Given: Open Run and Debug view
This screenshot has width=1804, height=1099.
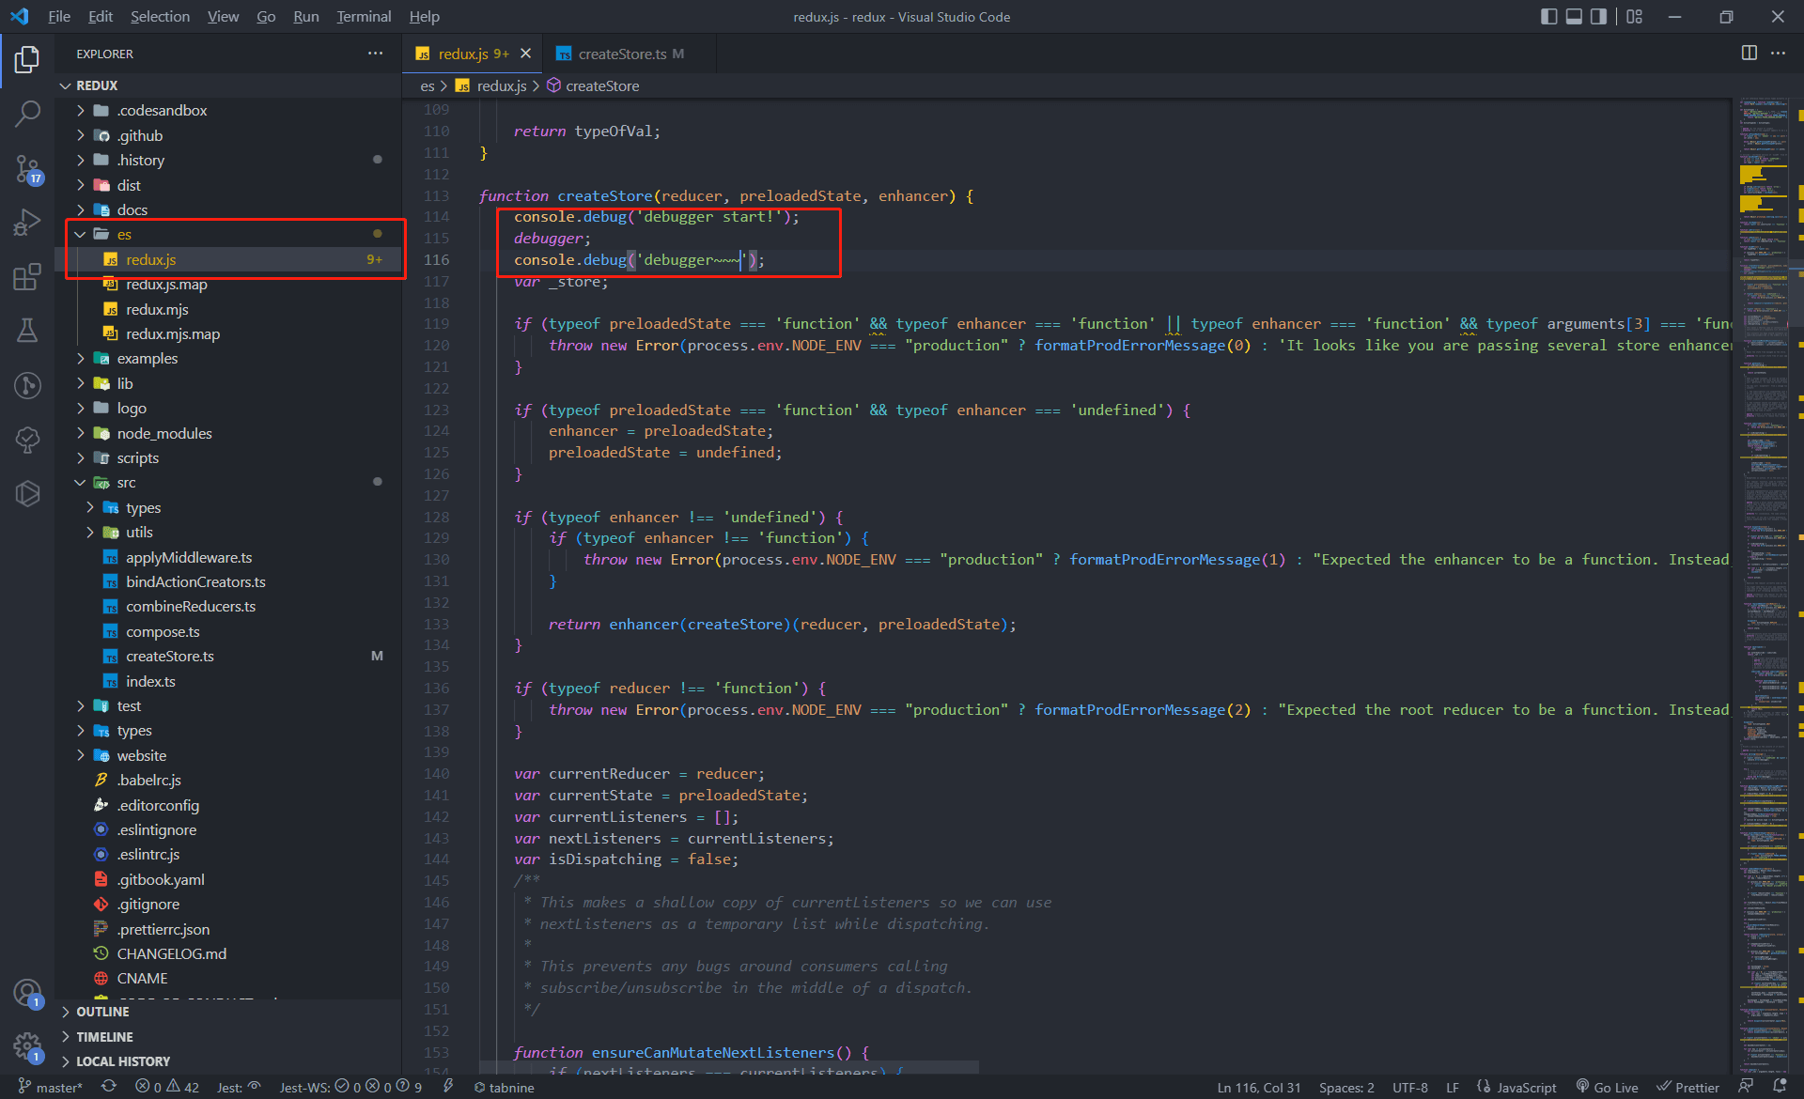Looking at the screenshot, I should coord(27,223).
